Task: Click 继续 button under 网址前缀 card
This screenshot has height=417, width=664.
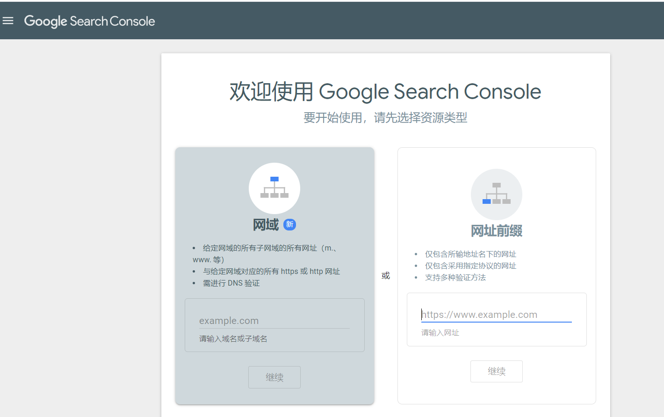Action: (497, 371)
